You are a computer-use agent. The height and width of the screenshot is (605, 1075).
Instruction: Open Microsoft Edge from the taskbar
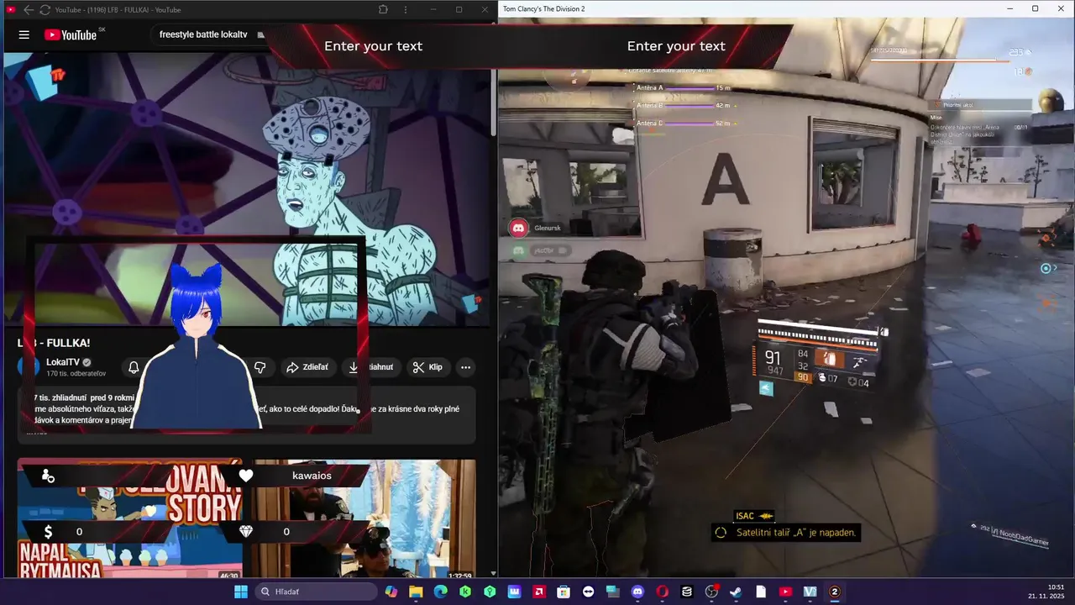tap(441, 592)
